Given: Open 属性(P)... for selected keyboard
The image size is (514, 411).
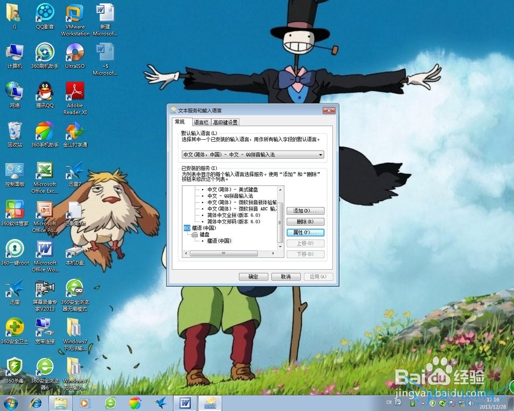Looking at the screenshot, I should (305, 232).
